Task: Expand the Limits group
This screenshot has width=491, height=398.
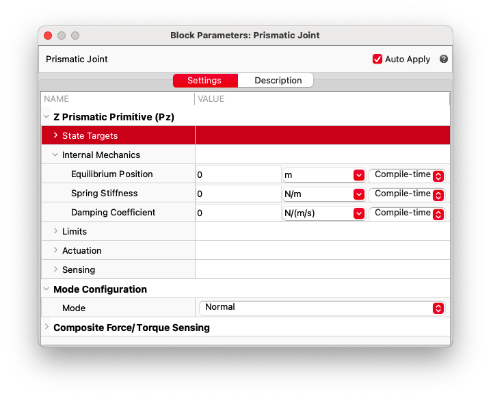Action: 55,230
